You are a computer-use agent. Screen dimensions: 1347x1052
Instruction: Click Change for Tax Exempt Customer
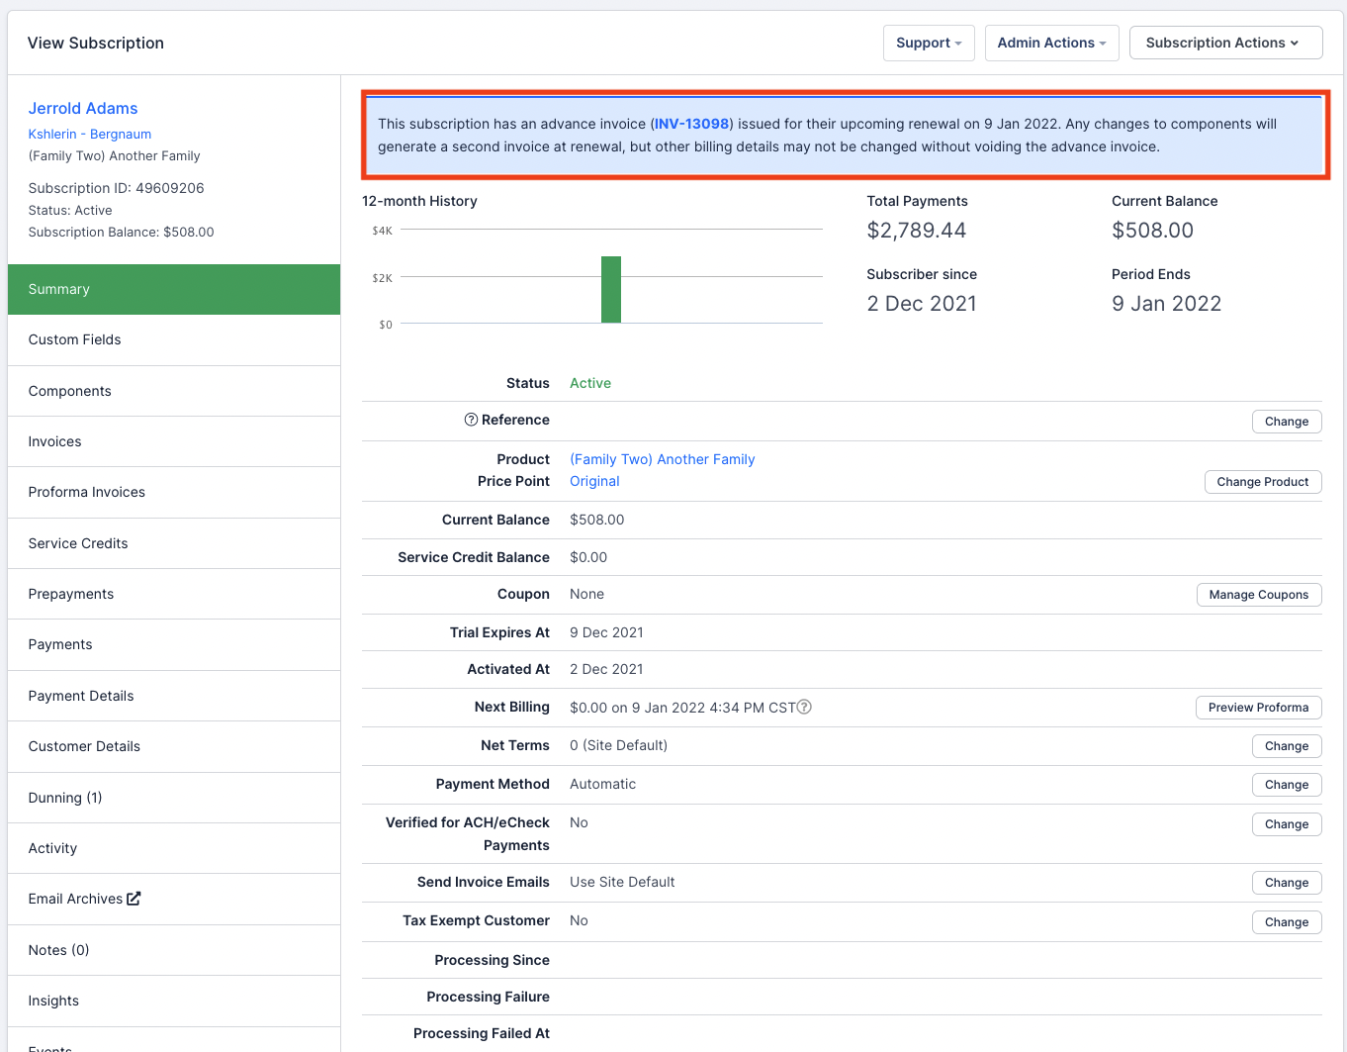coord(1286,922)
